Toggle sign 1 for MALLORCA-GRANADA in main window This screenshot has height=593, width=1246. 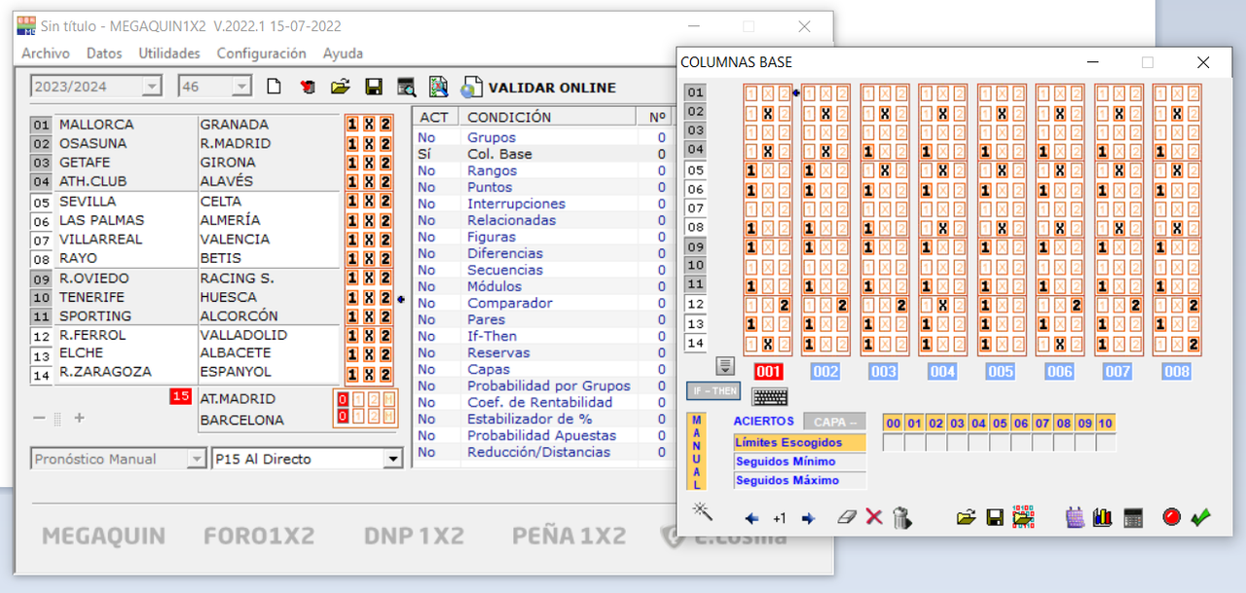[352, 125]
